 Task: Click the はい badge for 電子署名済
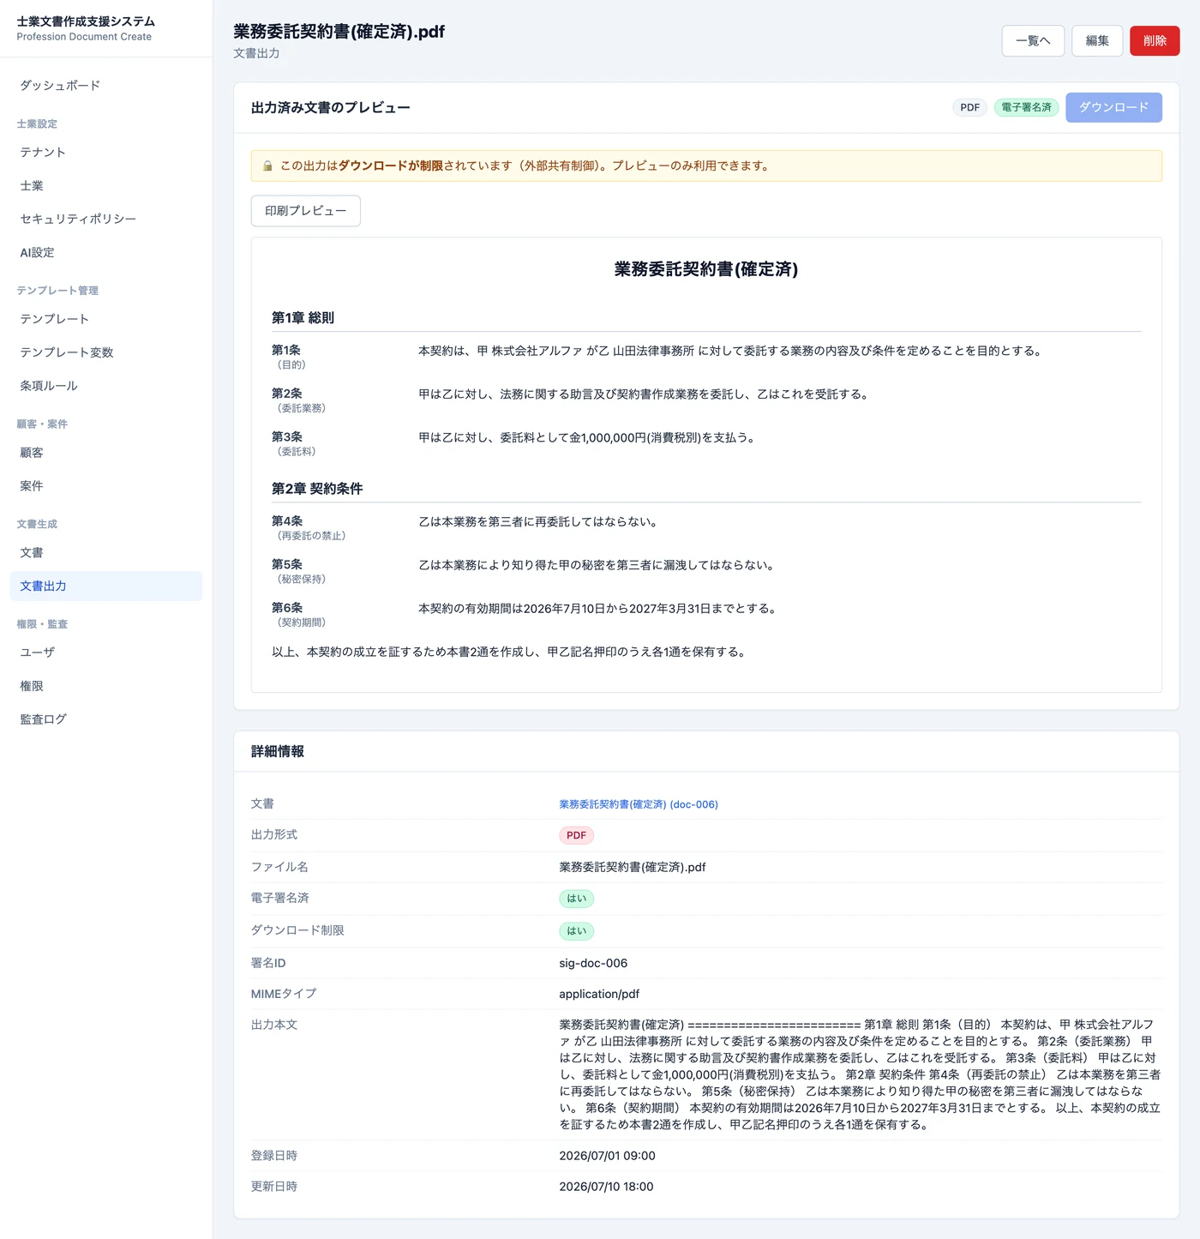coord(576,899)
